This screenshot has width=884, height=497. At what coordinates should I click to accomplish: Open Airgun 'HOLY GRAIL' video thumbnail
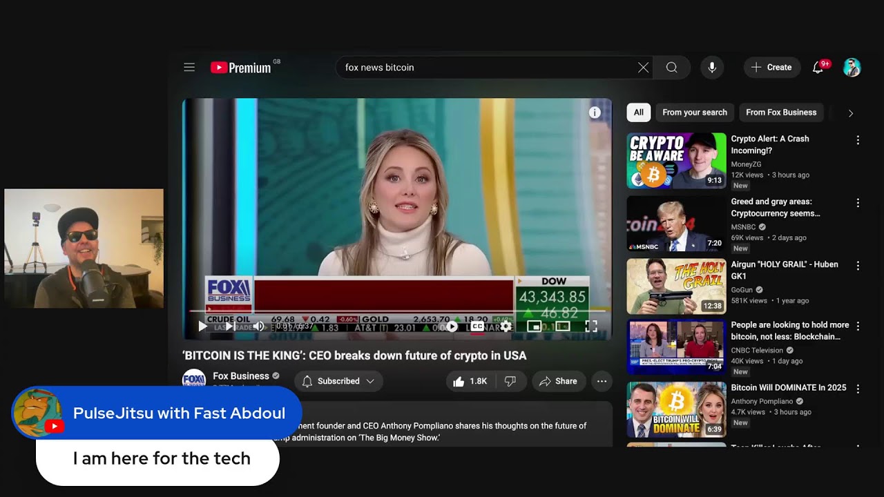pyautogui.click(x=676, y=286)
